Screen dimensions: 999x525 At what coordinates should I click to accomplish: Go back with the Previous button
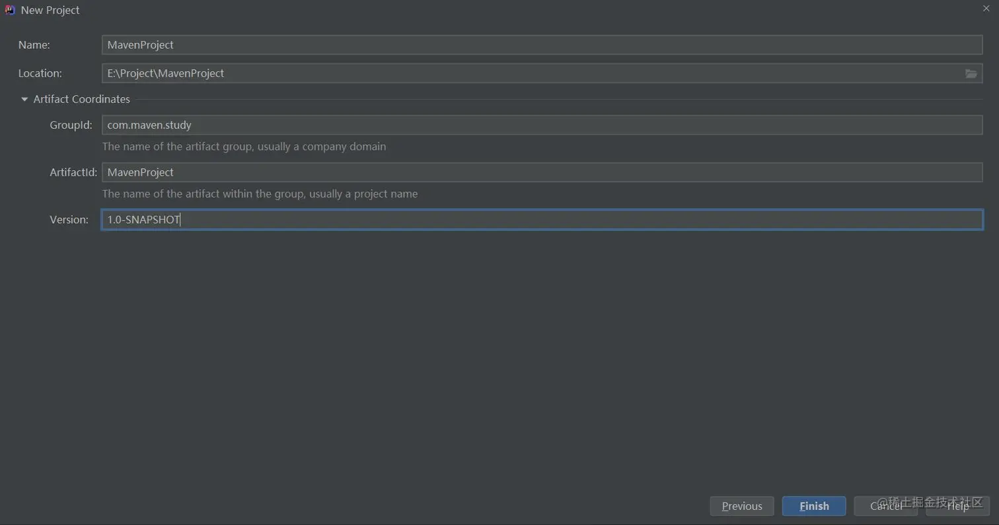[742, 506]
